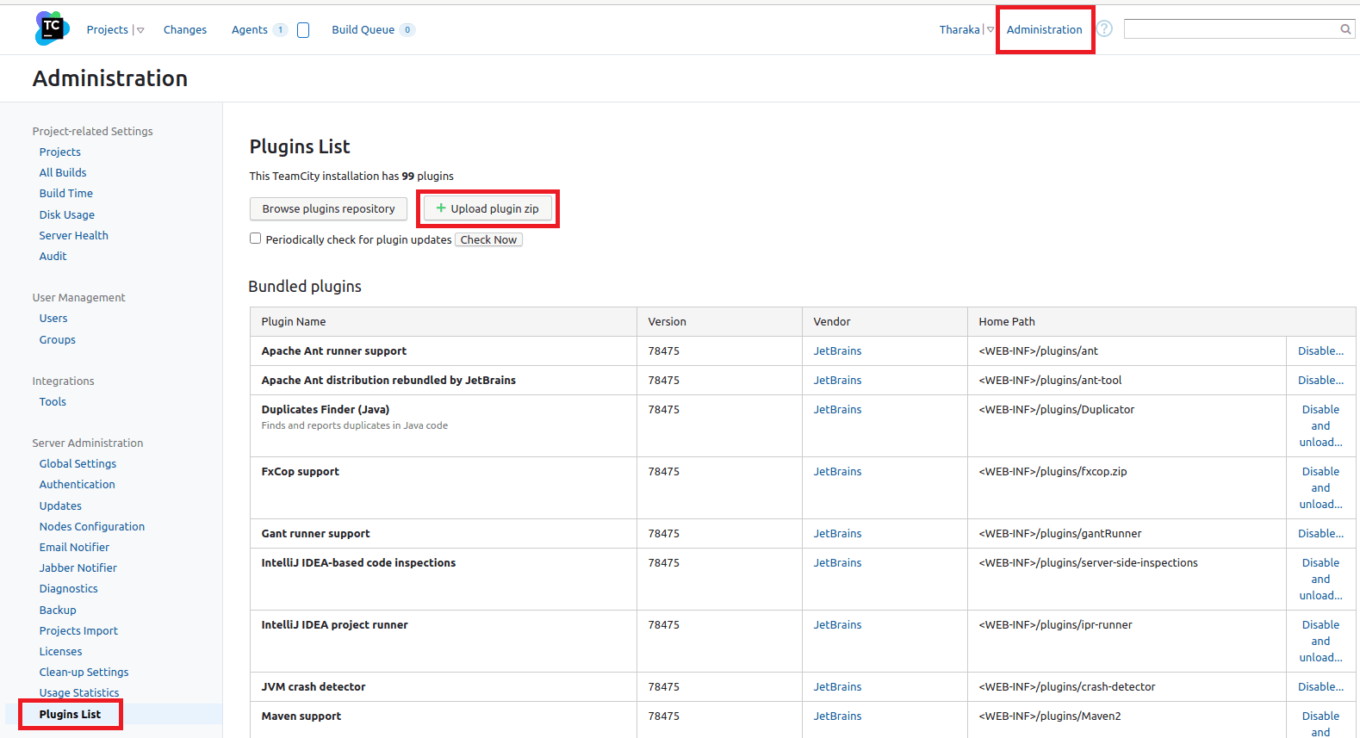This screenshot has height=738, width=1360.
Task: Click the Agents count badge 1
Action: 280,30
